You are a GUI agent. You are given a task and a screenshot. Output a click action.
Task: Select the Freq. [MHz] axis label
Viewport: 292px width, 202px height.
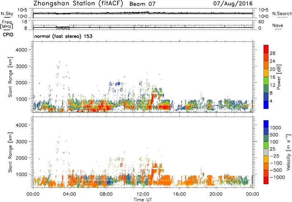click(x=7, y=24)
